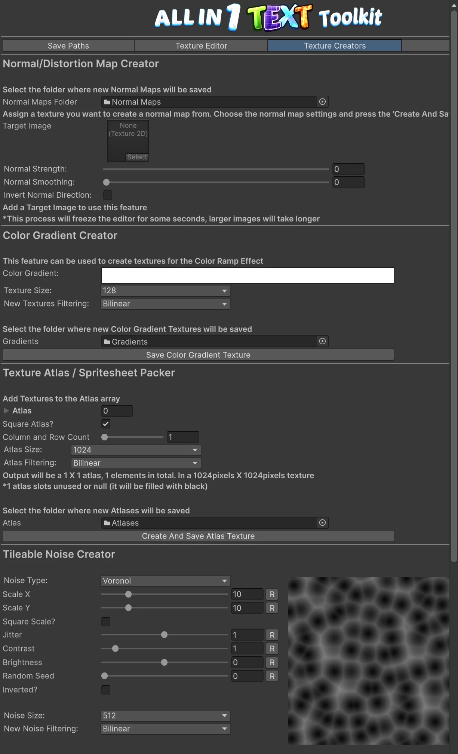Screen dimensions: 458x754
Task: Open New Noise Filtering dropdown
Action: [165, 729]
